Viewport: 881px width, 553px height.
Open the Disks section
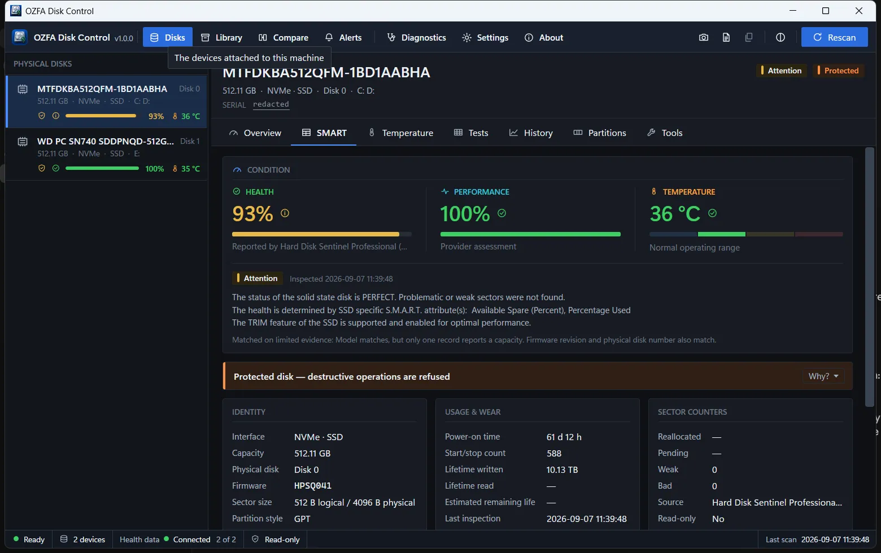pos(168,37)
